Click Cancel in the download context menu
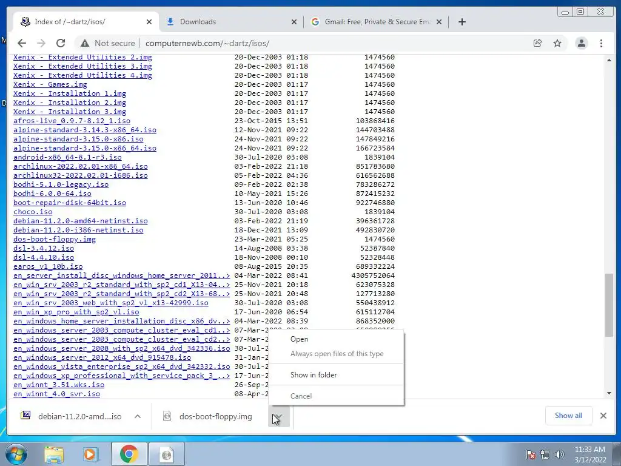Screen dimensions: 621x466 [x=336, y=396]
